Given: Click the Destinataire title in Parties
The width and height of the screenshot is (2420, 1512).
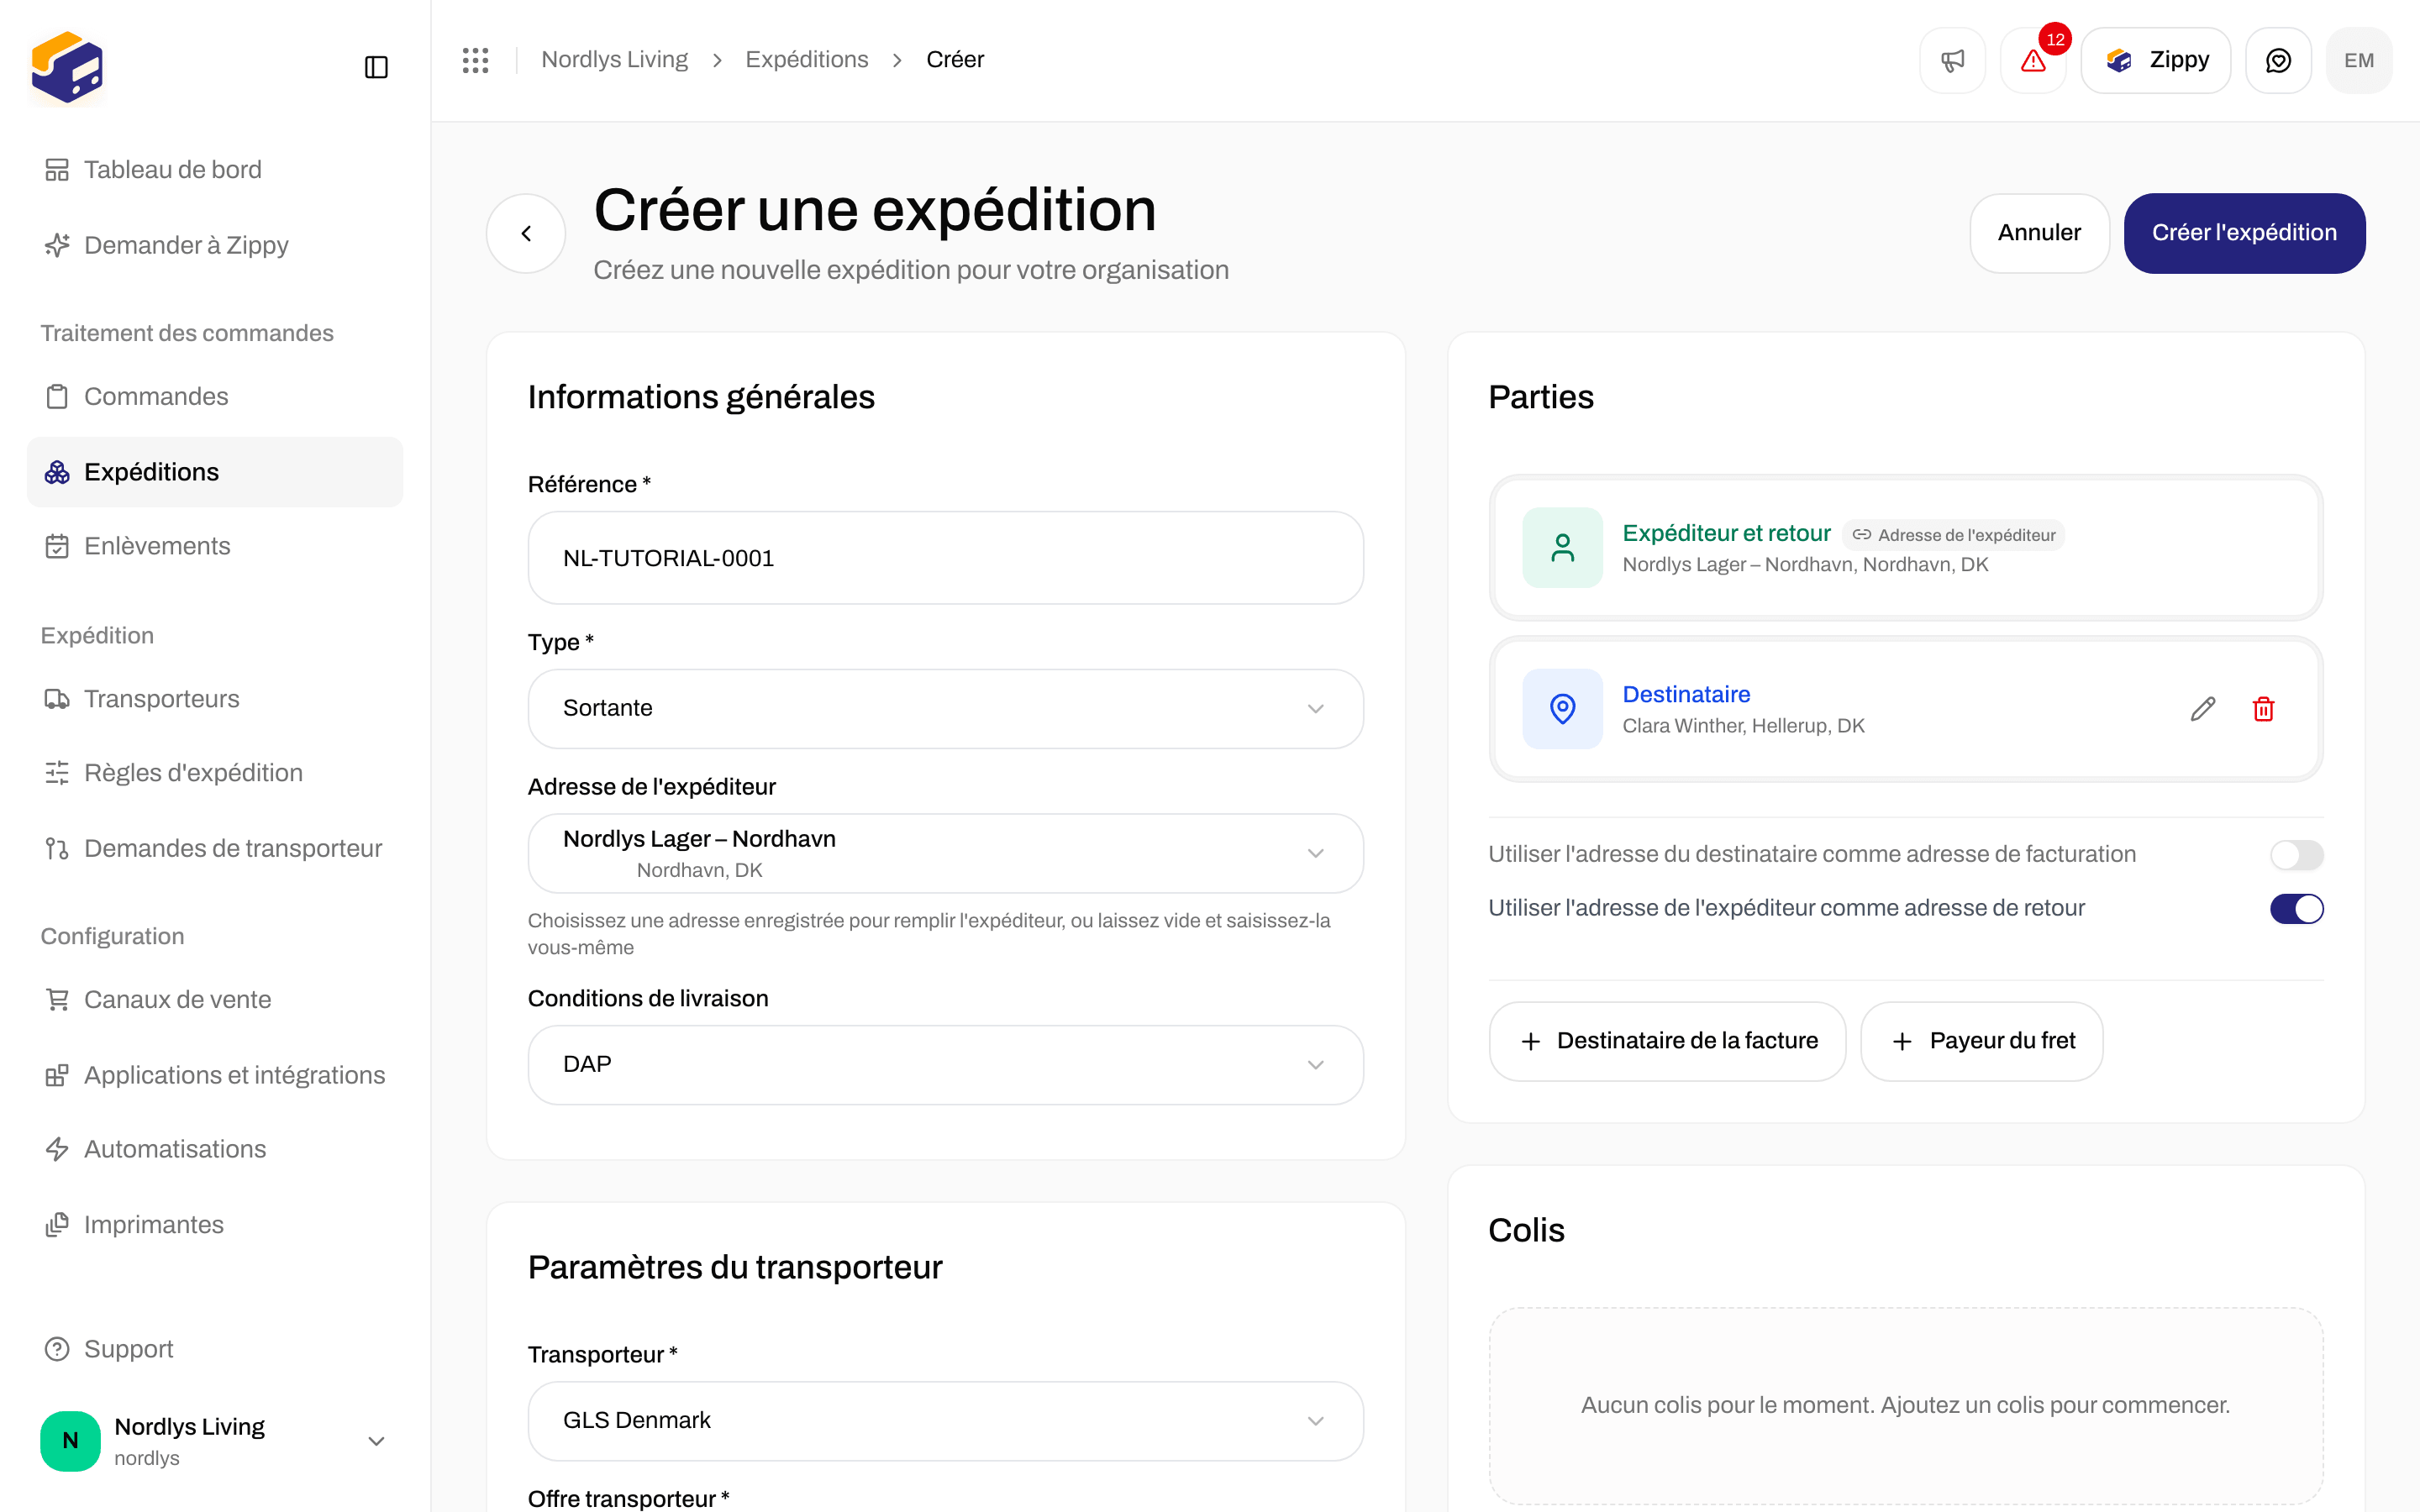Looking at the screenshot, I should (1686, 694).
